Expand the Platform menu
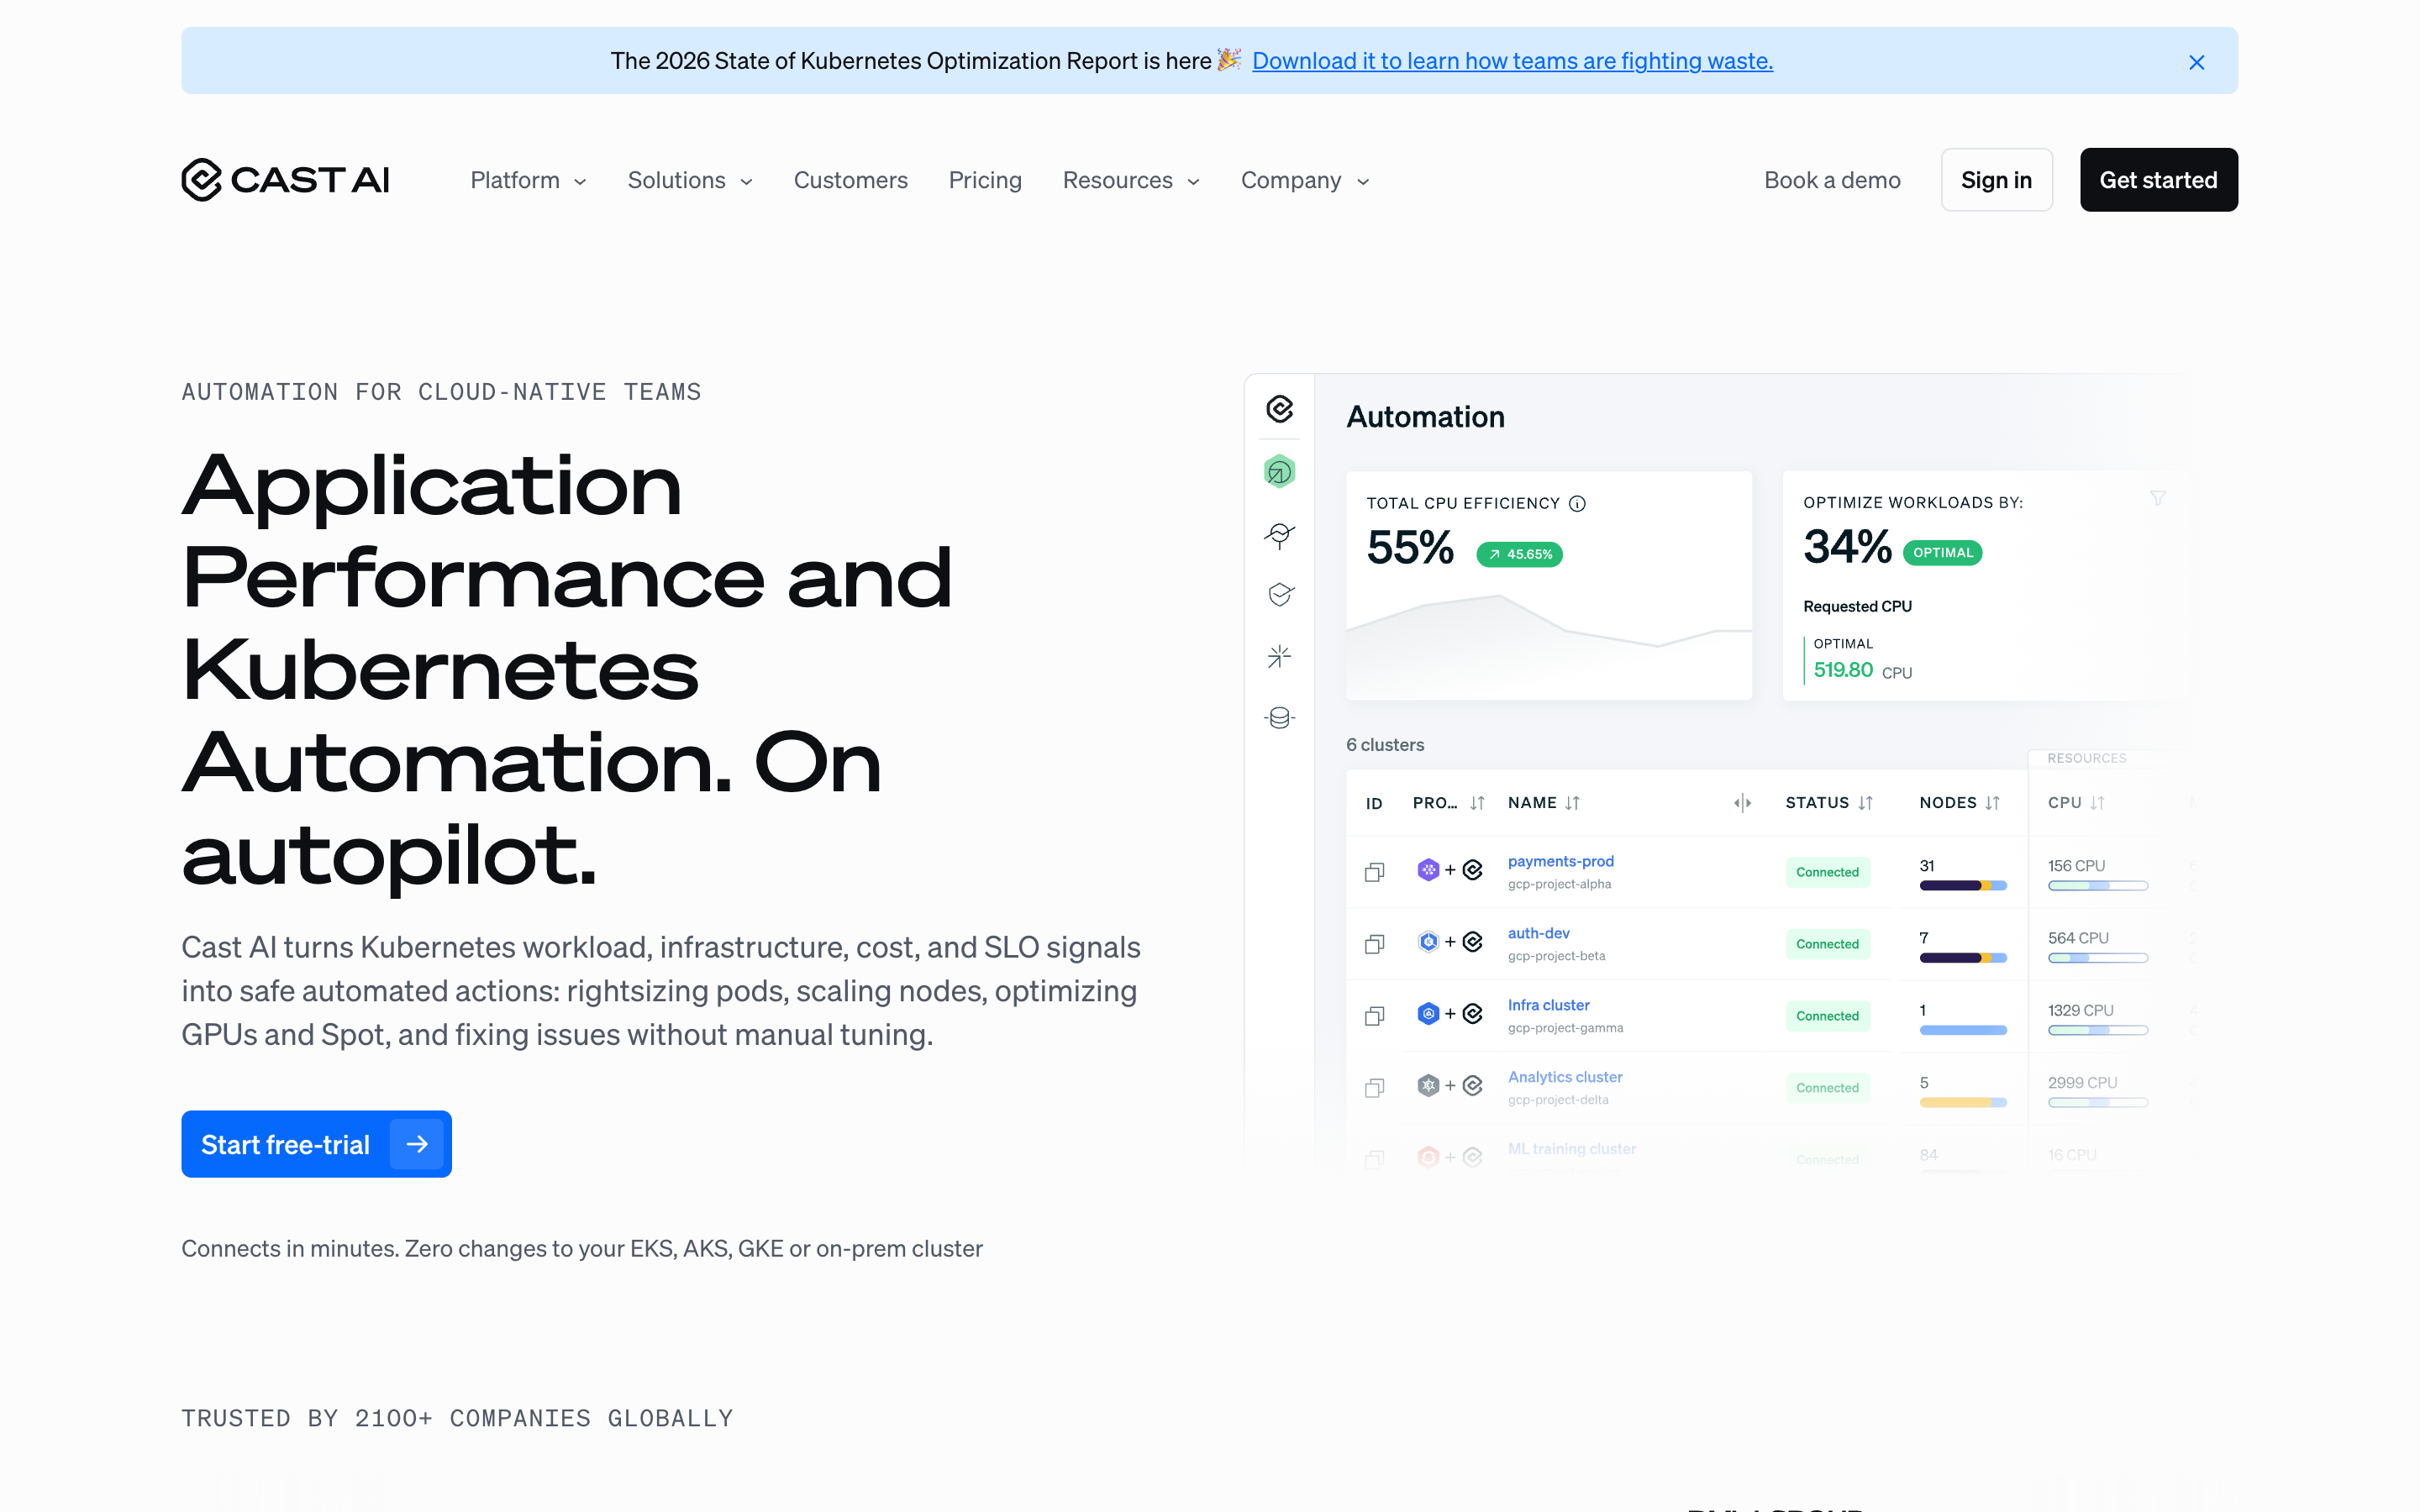Screen dimensions: 2420x1512 click(528, 180)
